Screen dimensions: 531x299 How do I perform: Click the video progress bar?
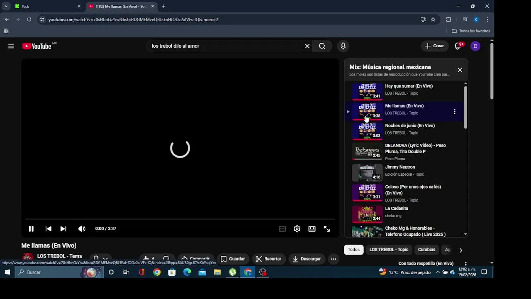(180, 219)
